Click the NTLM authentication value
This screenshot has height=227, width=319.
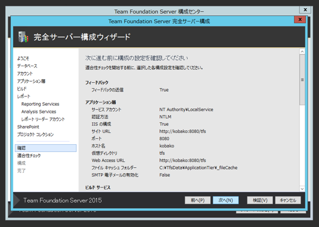click(x=165, y=117)
